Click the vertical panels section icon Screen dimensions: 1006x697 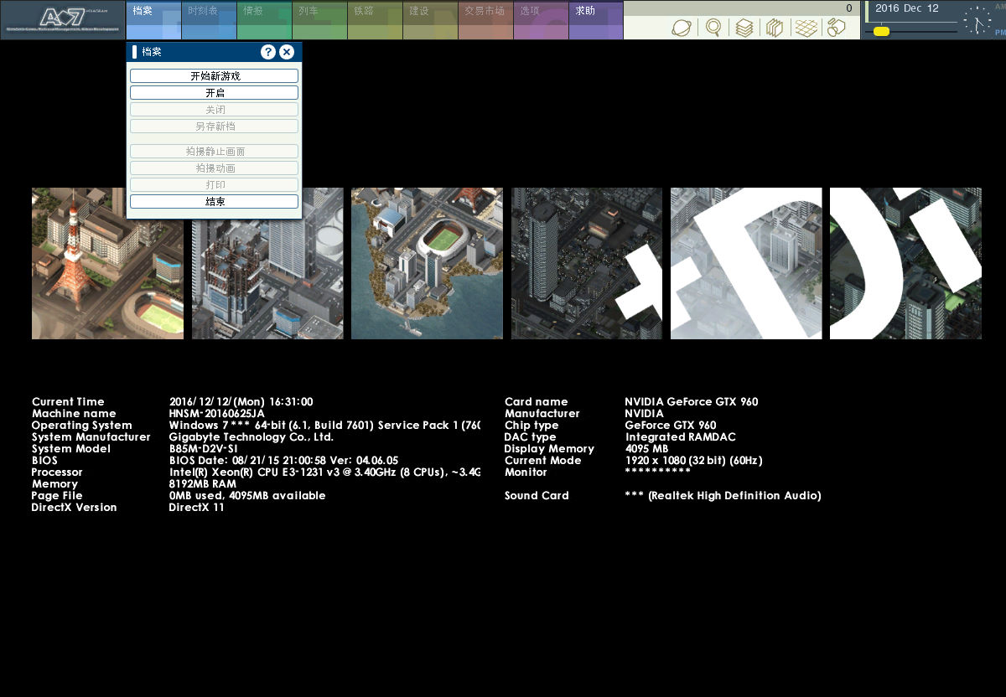(775, 28)
